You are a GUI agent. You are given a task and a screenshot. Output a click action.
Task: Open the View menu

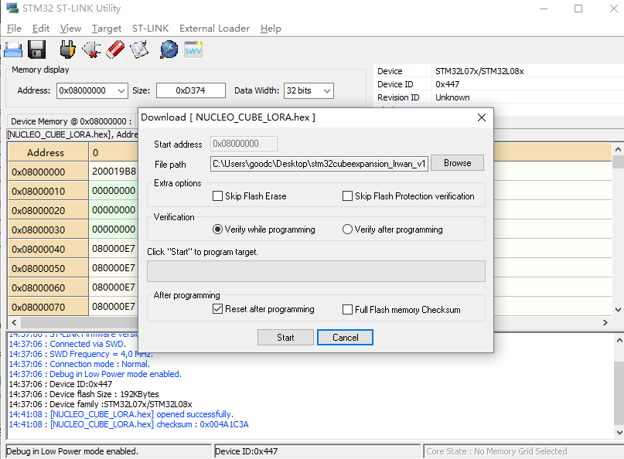71,29
